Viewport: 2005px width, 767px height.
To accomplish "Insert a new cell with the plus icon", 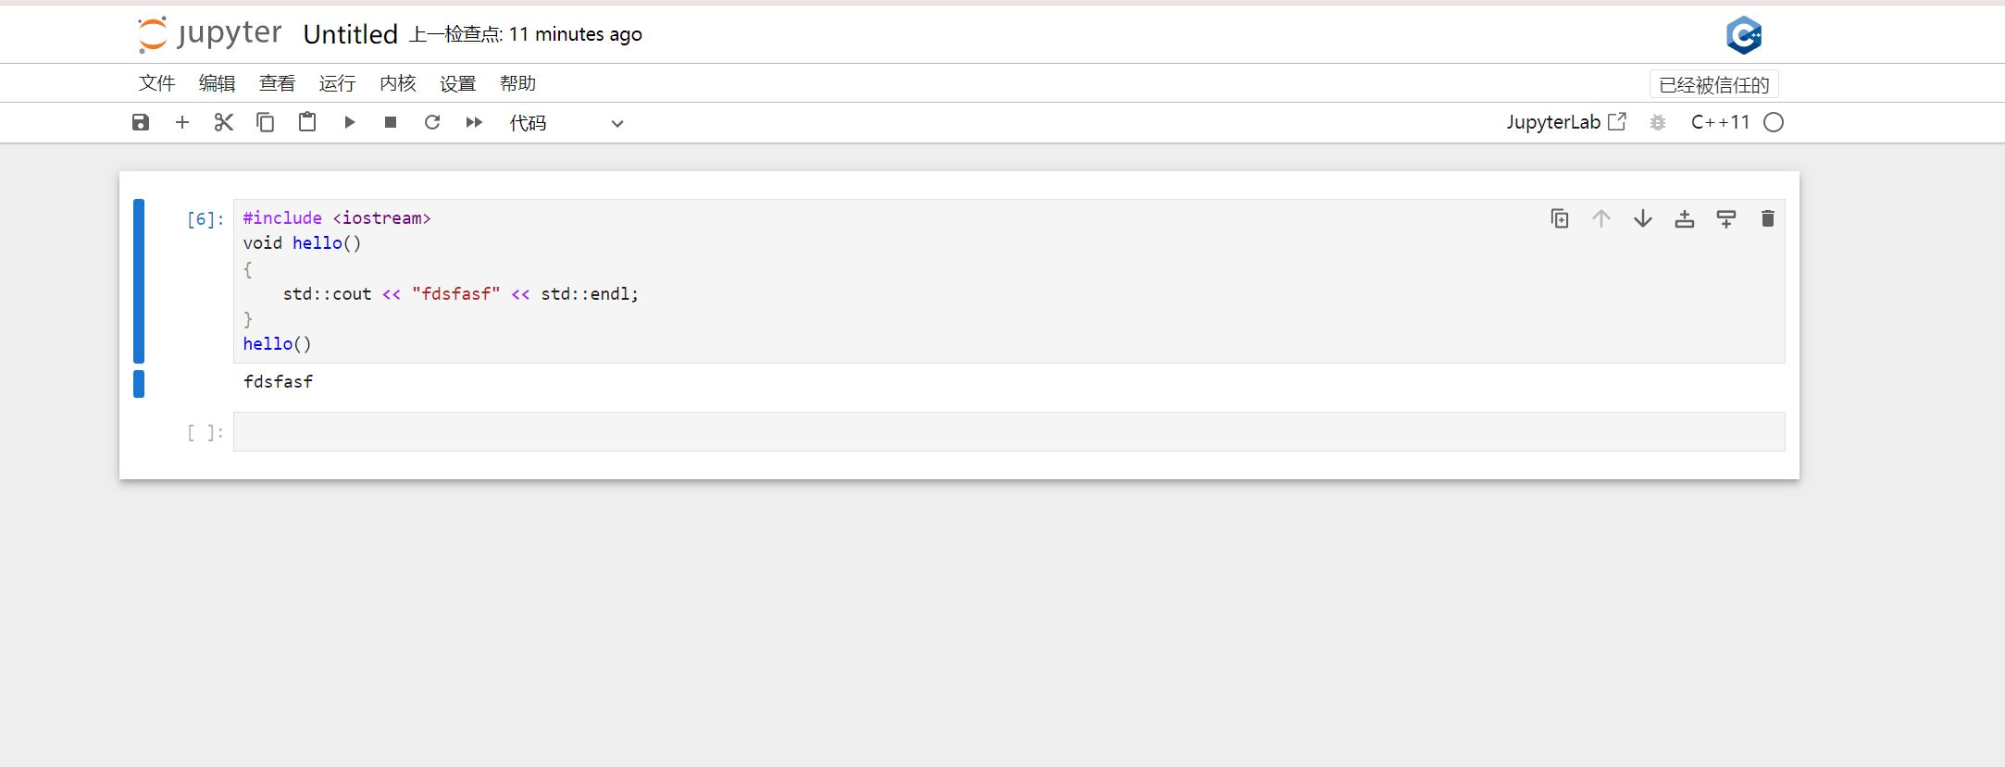I will tap(182, 122).
